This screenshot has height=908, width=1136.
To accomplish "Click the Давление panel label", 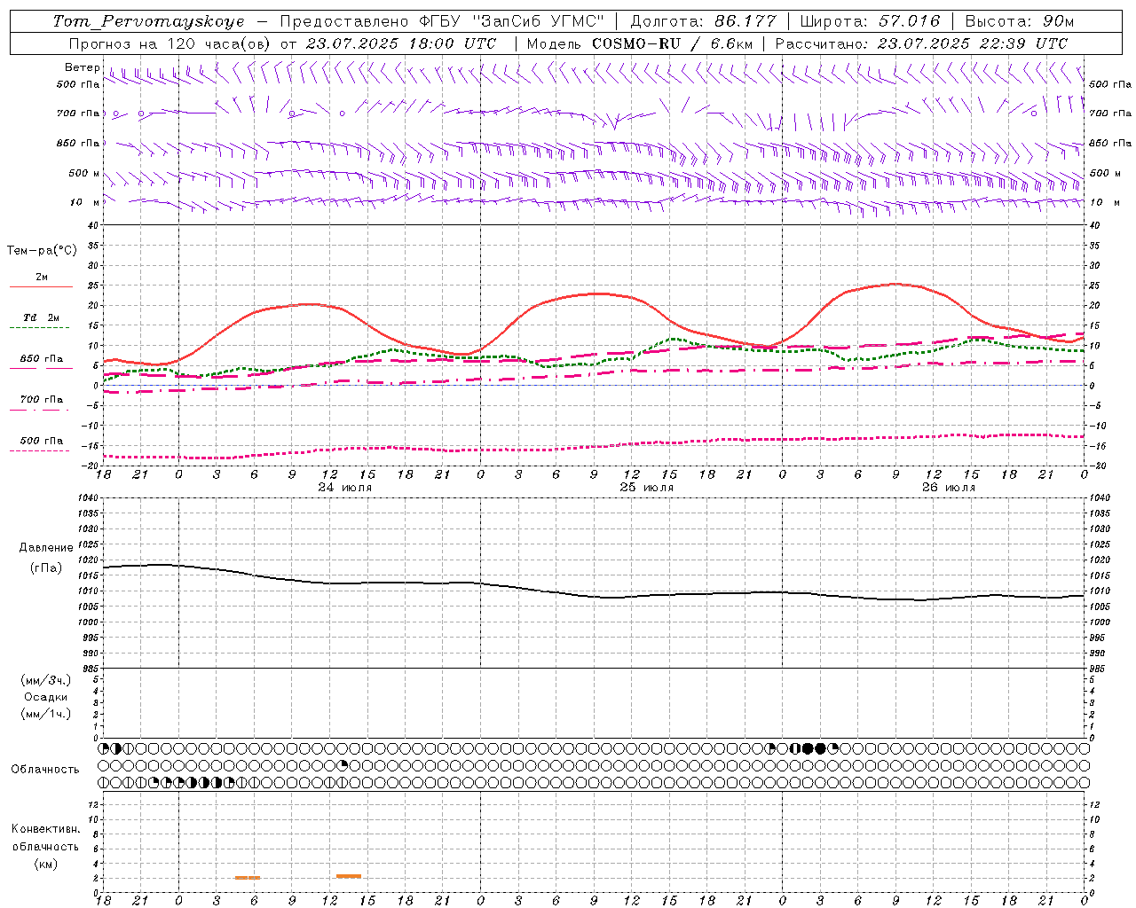I will tap(46, 548).
